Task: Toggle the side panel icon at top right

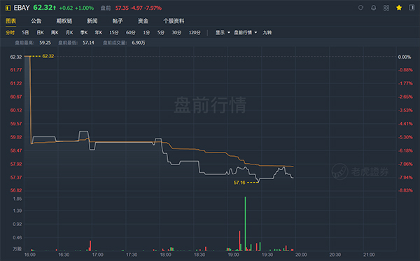Action: click(x=412, y=8)
